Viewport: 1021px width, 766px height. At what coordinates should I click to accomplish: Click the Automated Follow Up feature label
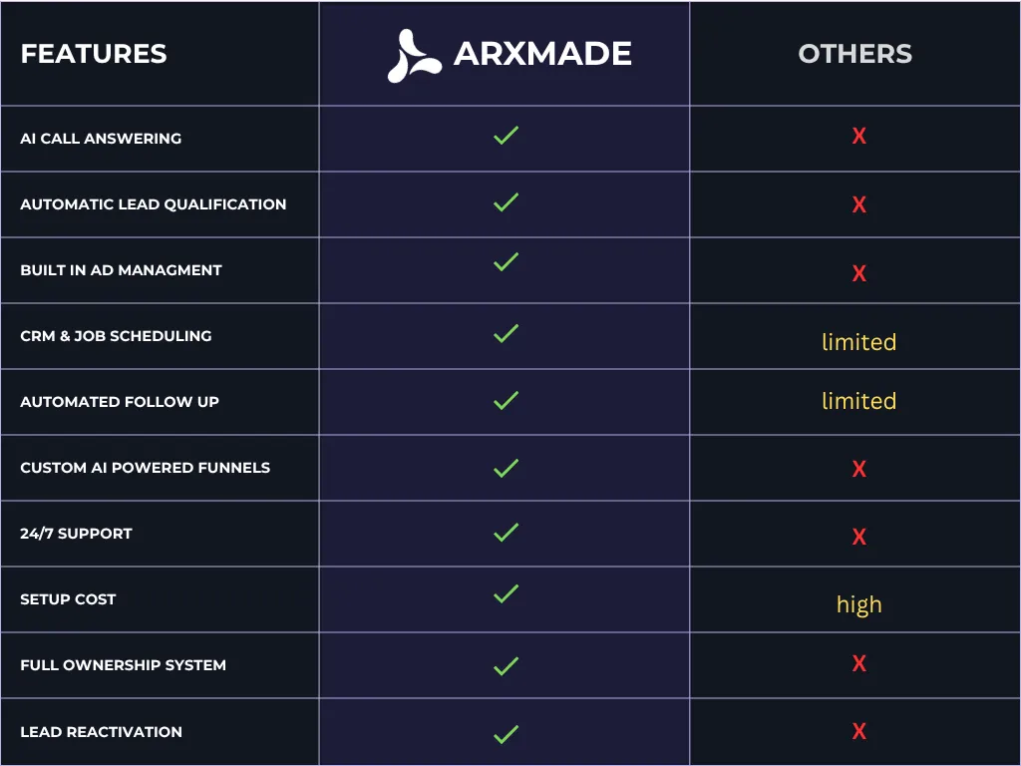[120, 402]
